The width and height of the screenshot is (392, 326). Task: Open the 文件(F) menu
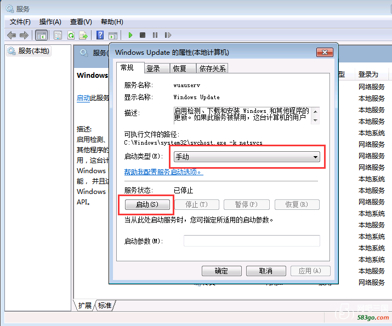20,22
